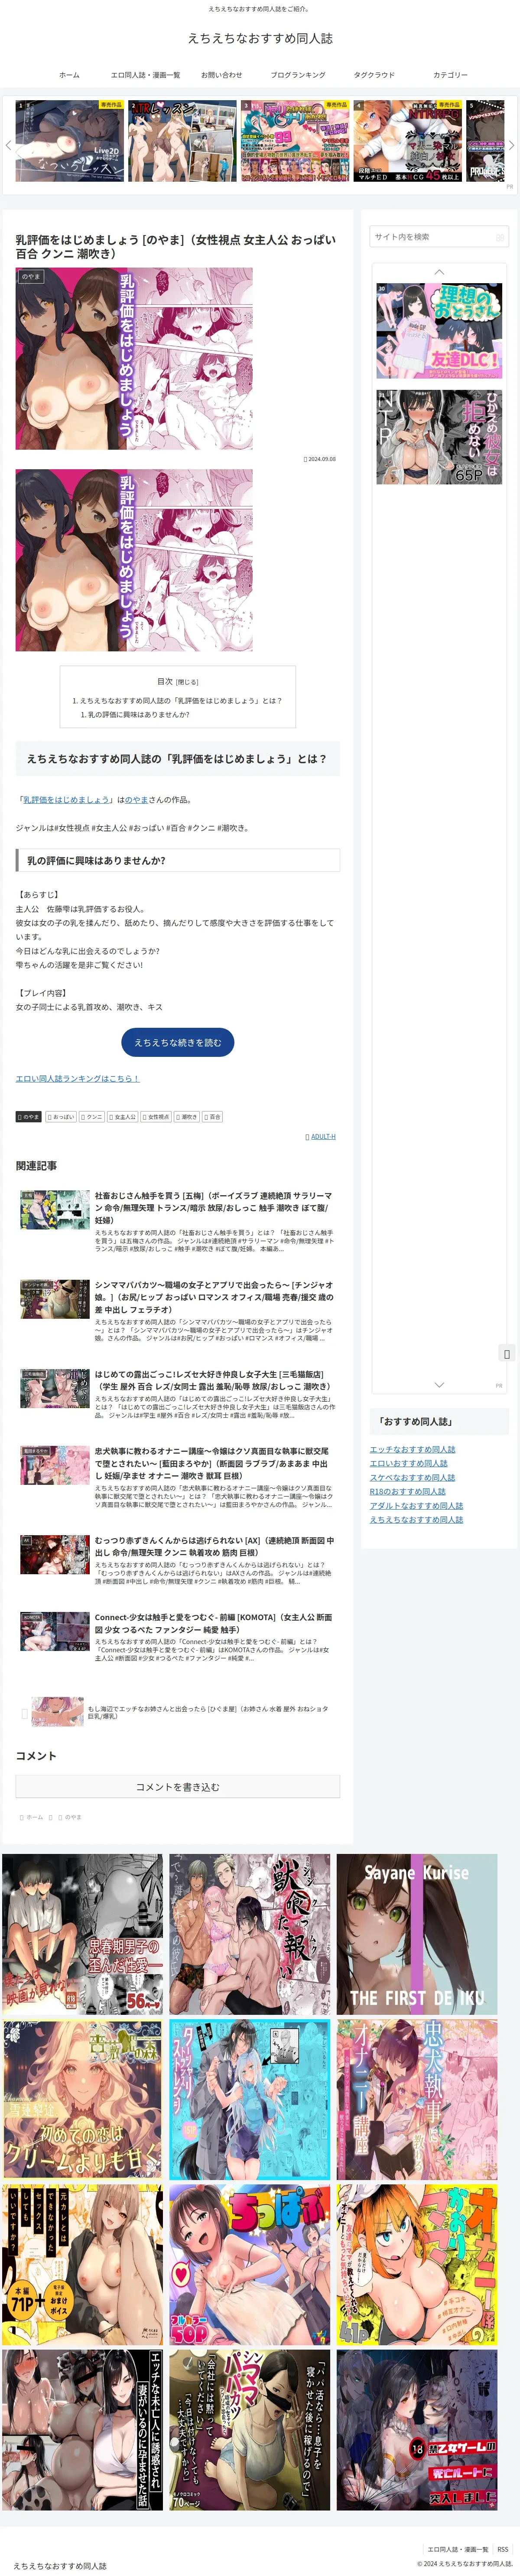Screen dimensions: 520x2576
Task: Click the floating square icon at the right edge
Action: click(507, 1354)
